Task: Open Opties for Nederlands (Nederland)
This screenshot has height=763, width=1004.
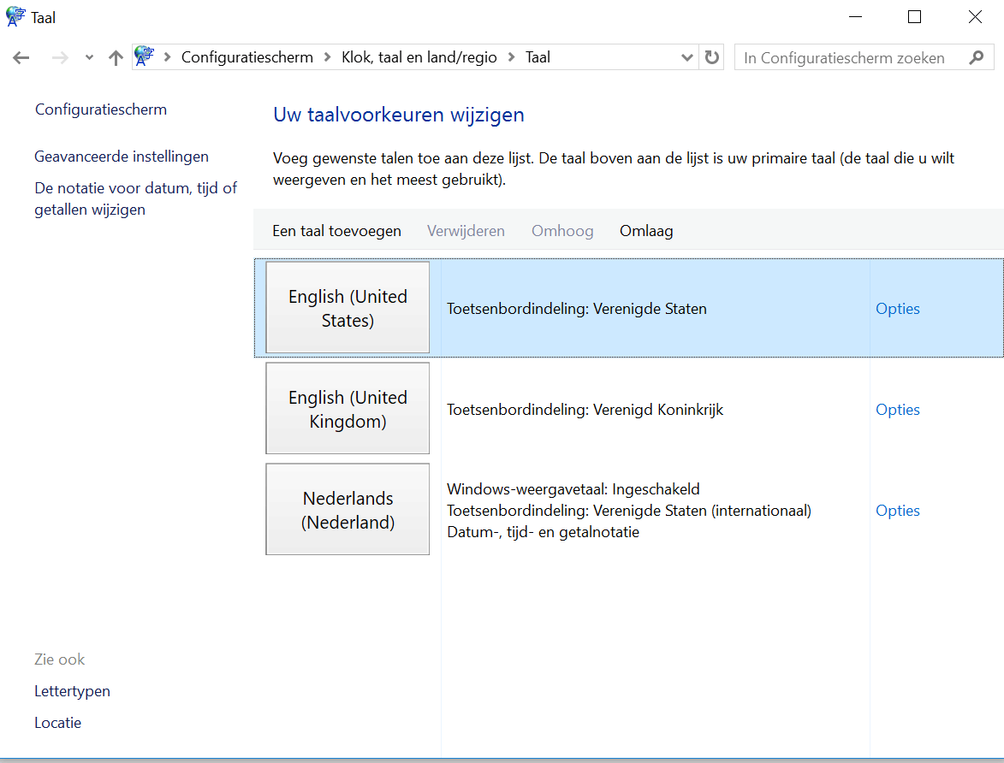Action: (x=898, y=511)
